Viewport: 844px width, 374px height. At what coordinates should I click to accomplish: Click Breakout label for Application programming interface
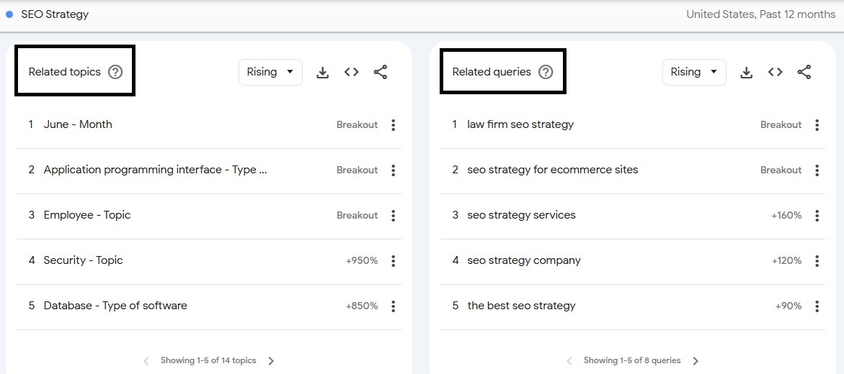tap(357, 170)
